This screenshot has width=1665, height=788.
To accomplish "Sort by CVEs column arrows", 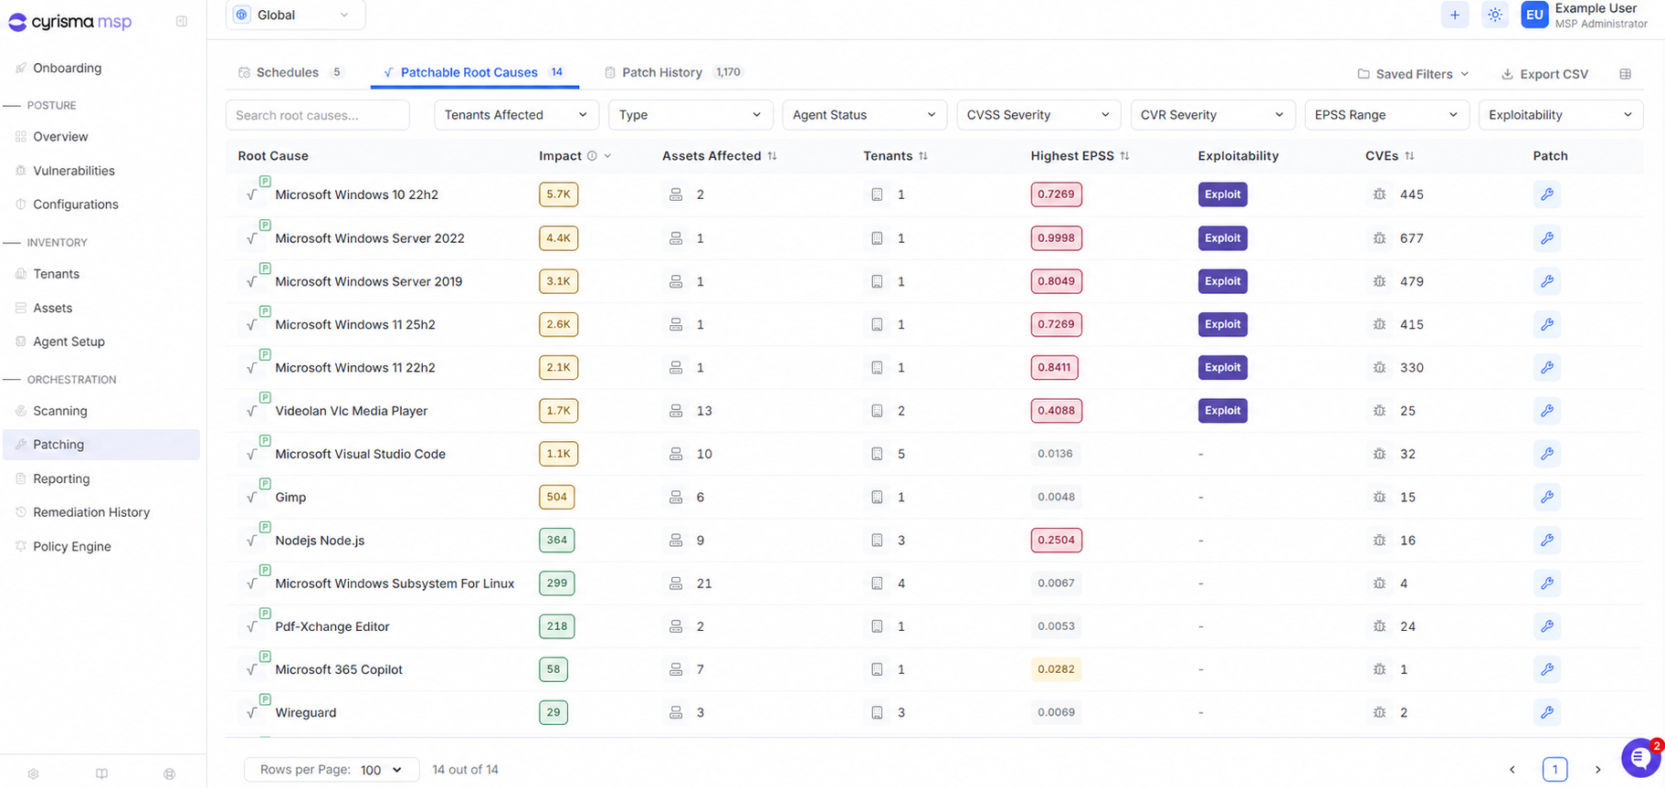I will (x=1410, y=156).
